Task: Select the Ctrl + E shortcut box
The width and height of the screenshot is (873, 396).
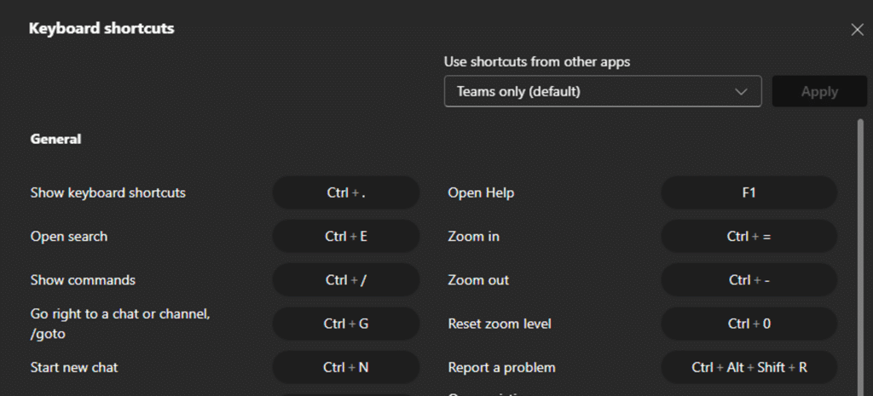Action: [346, 237]
